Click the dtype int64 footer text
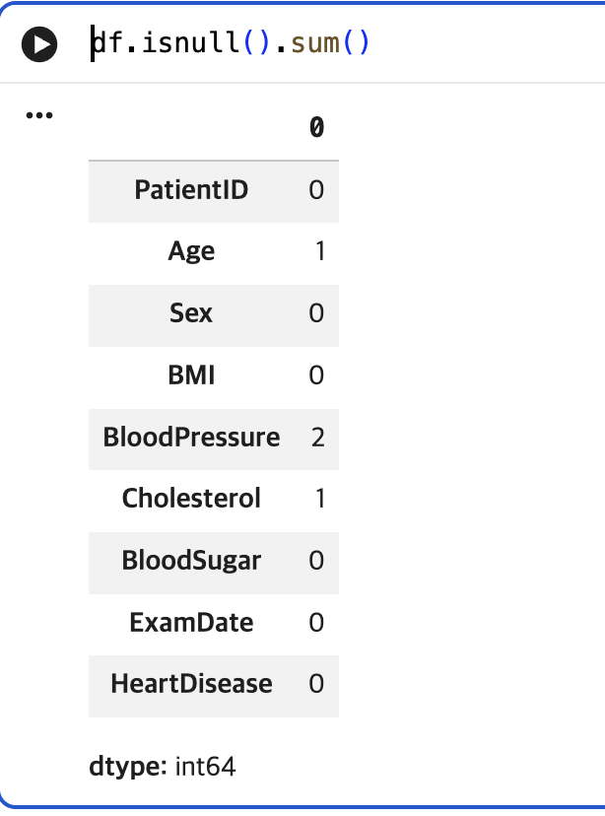This screenshot has width=605, height=816. [163, 767]
